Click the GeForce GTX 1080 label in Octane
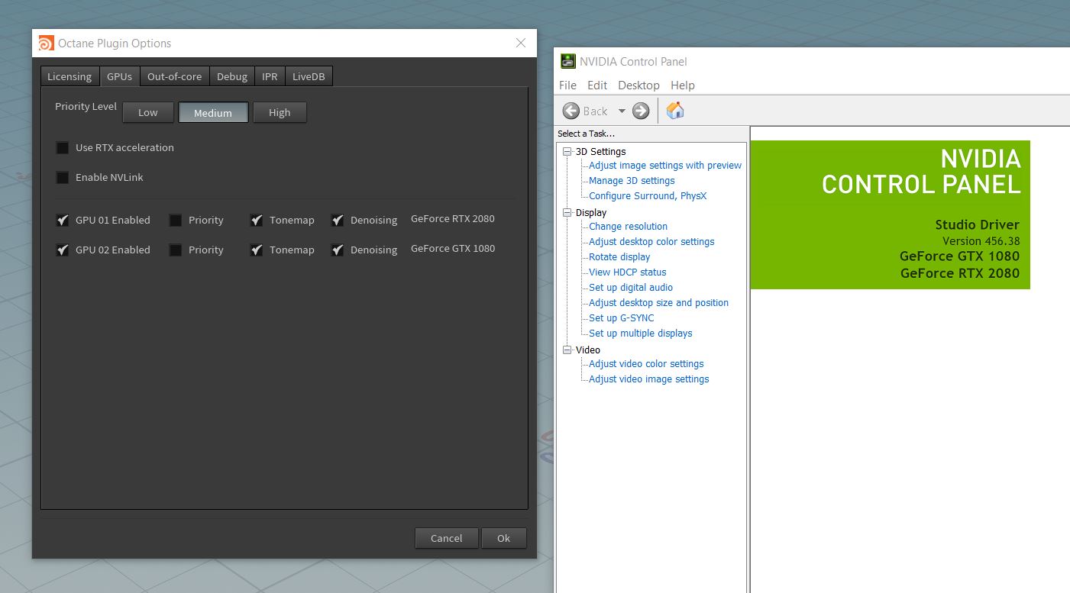Screen dimensions: 1070x593 click(453, 249)
